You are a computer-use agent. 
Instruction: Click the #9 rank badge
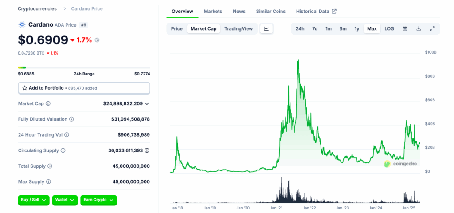pyautogui.click(x=83, y=25)
